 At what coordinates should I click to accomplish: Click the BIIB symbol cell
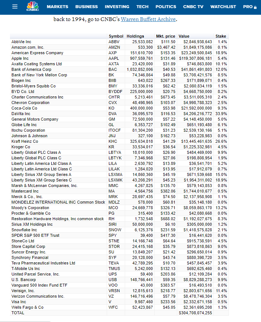tap(112, 80)
